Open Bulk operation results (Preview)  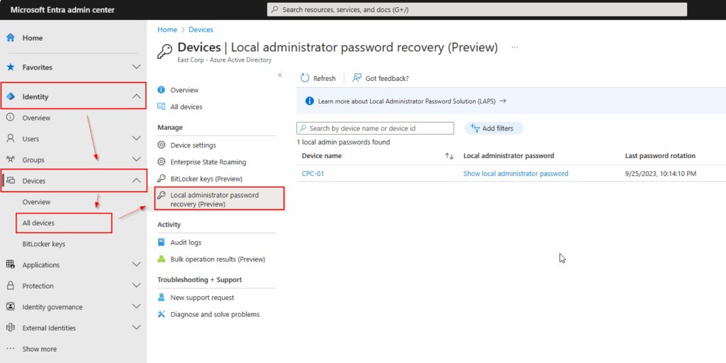pos(218,259)
